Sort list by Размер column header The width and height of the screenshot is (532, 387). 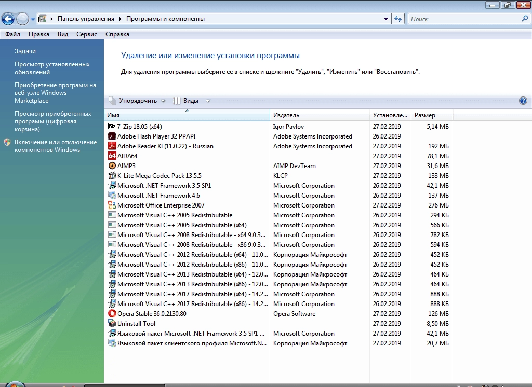click(432, 115)
